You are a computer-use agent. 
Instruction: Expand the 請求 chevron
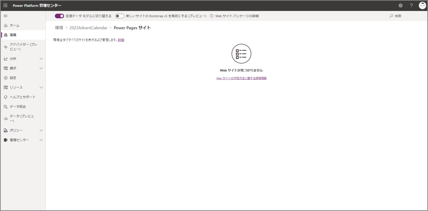tap(41, 68)
